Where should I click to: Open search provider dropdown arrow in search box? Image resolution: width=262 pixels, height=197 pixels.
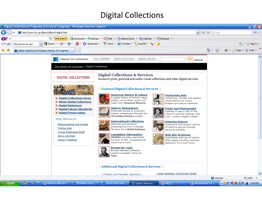259,33
